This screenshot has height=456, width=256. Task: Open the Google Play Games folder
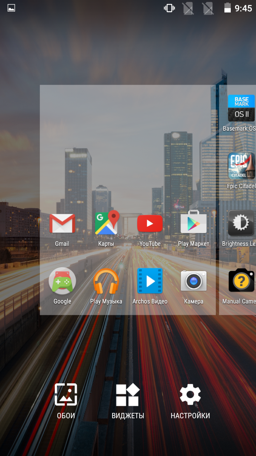coord(62,286)
